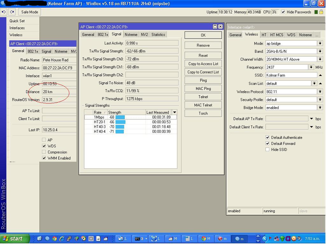Viewport: 326px width, 244px height.
Task: Click Copy to Connect List
Action: (203, 72)
